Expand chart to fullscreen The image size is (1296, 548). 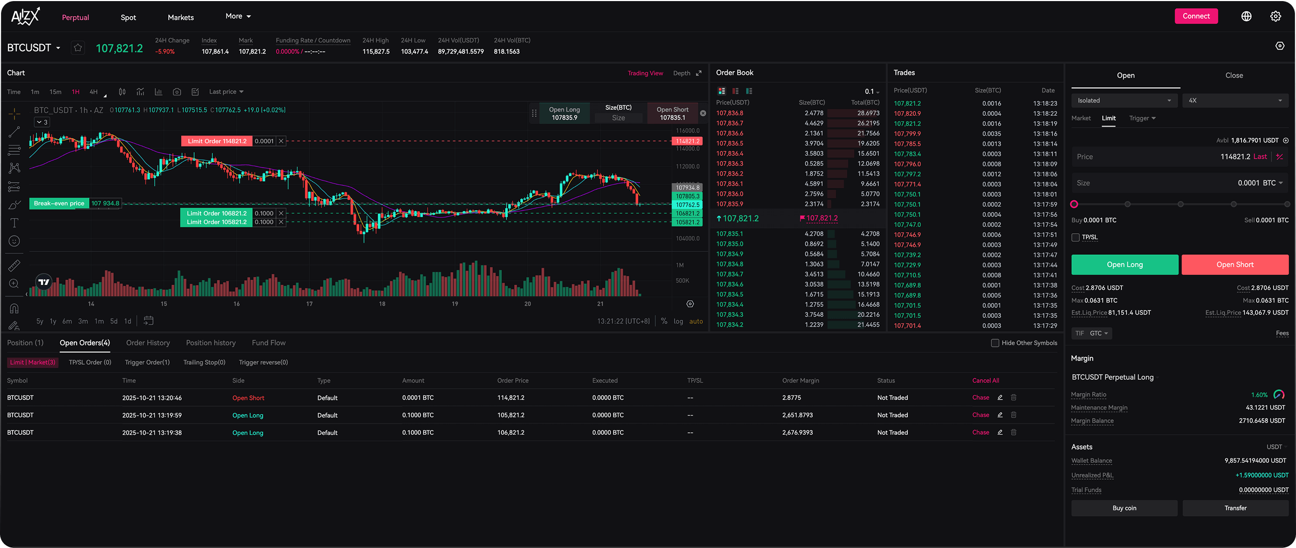point(699,73)
